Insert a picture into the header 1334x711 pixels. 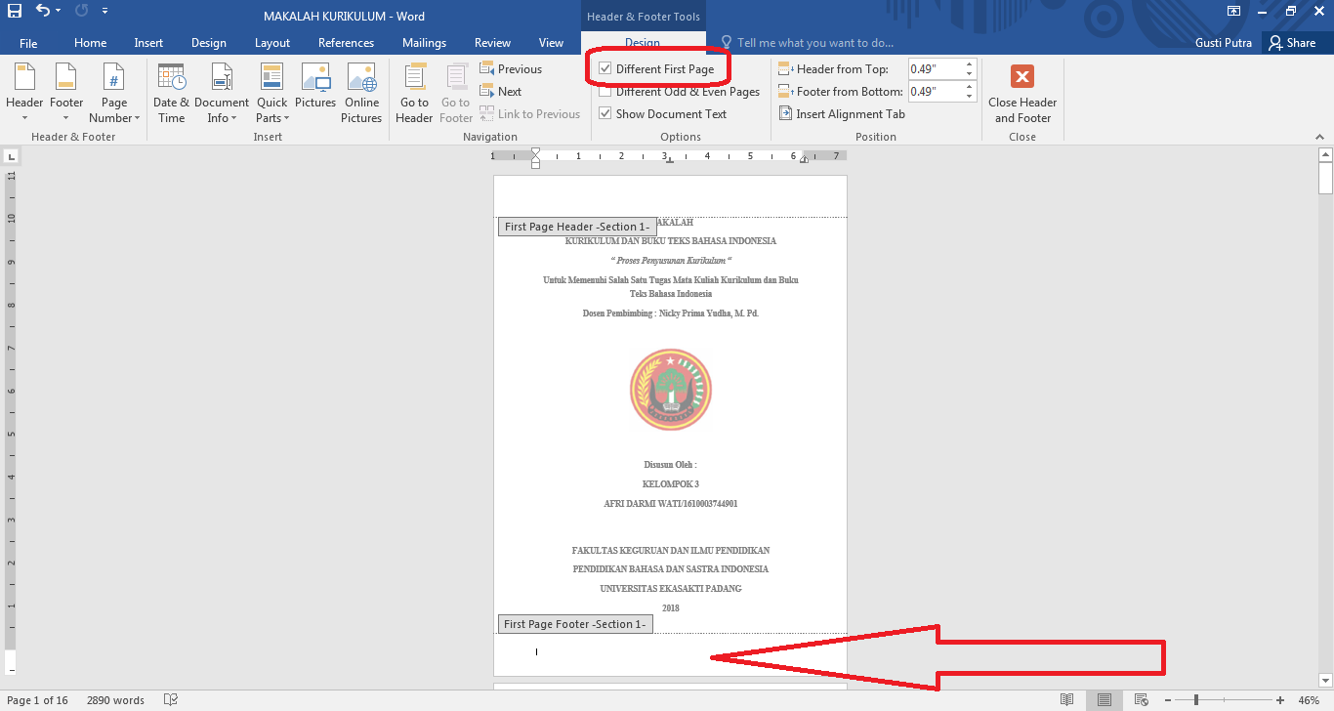pyautogui.click(x=314, y=93)
